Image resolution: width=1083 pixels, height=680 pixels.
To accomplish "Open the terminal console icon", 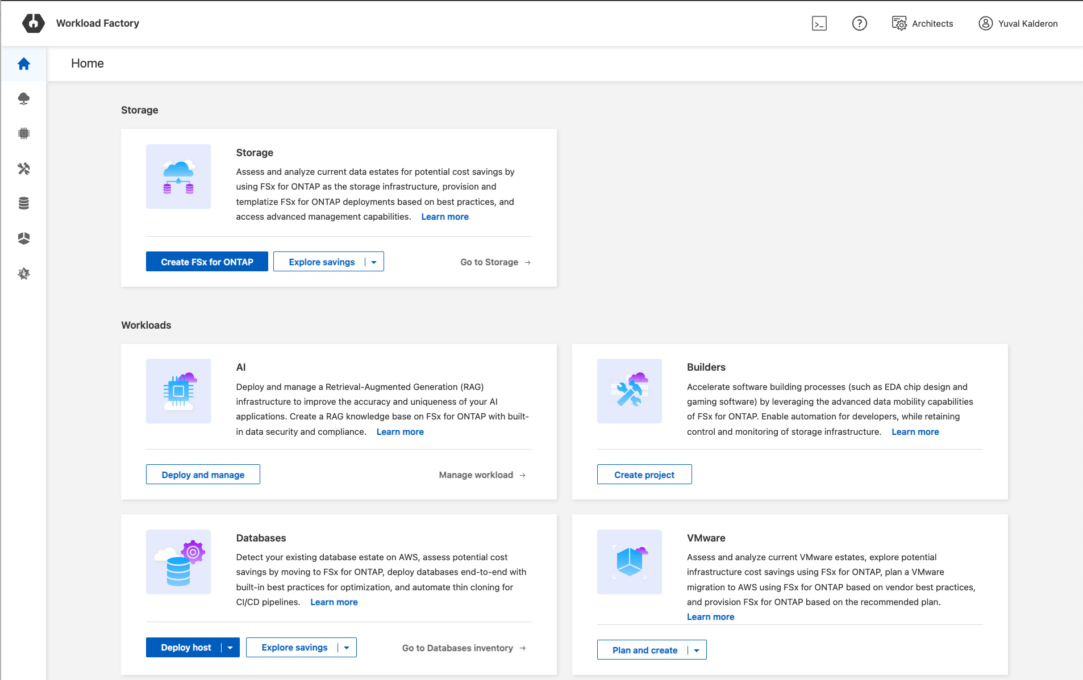I will 819,23.
